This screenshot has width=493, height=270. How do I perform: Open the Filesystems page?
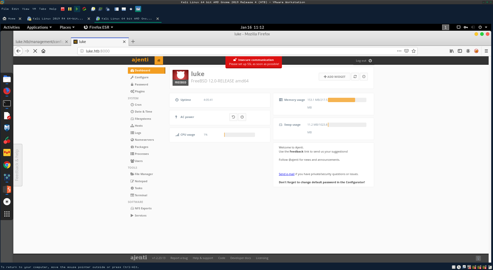(141, 119)
